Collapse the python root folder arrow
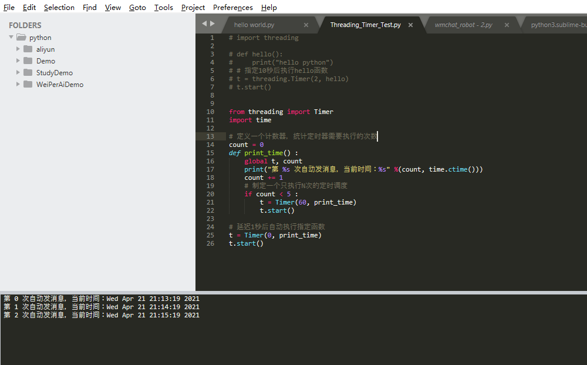The height and width of the screenshot is (365, 587). (11, 37)
